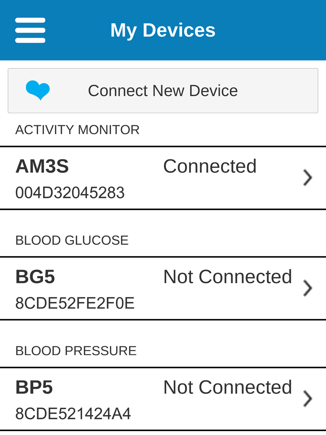This screenshot has width=326, height=435.
Task: Expand AM3S details via its chevron
Action: (307, 178)
